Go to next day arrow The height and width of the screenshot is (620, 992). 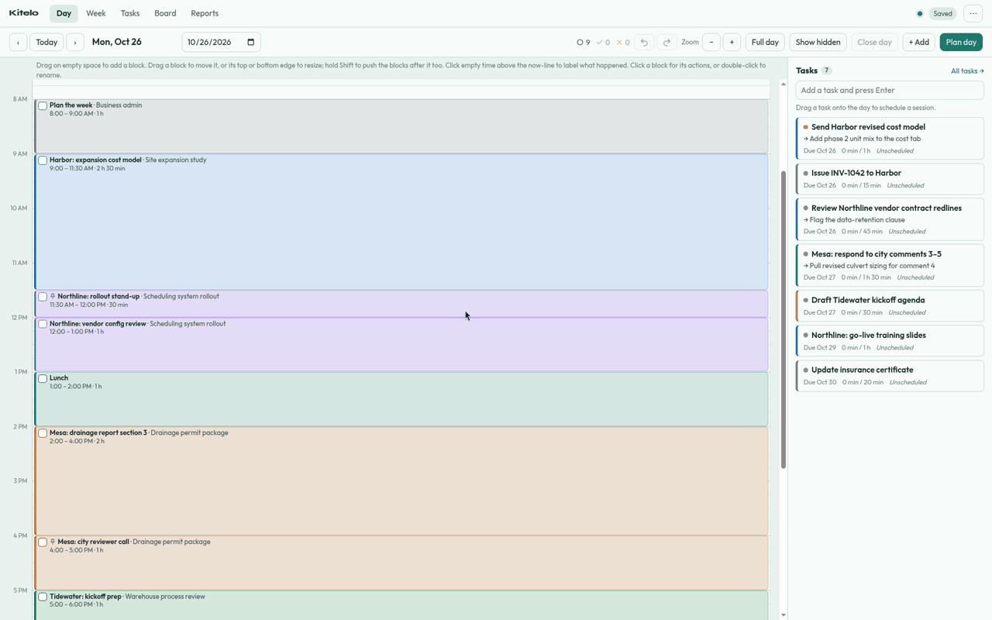click(75, 43)
